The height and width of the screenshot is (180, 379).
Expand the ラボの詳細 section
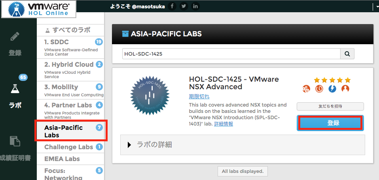(x=243, y=145)
